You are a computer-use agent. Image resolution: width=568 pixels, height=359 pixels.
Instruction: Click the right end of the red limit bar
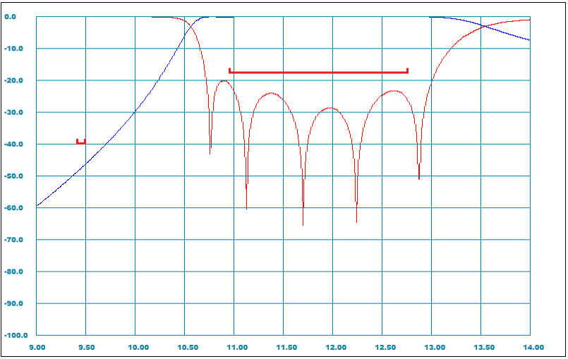click(x=407, y=71)
